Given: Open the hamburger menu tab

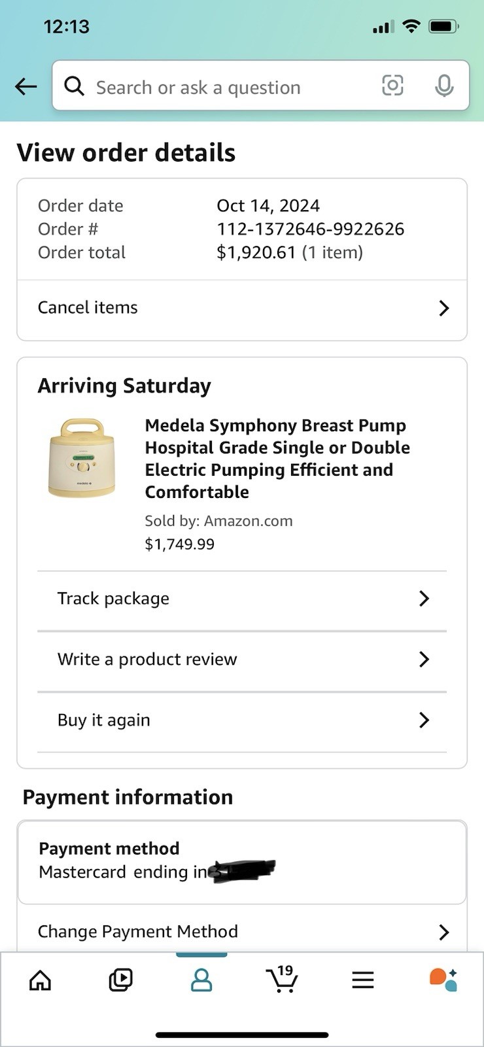Looking at the screenshot, I should [x=363, y=980].
